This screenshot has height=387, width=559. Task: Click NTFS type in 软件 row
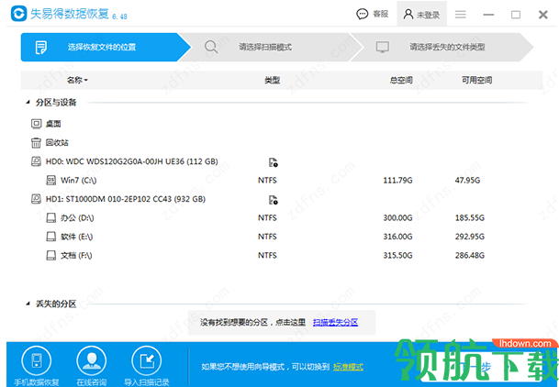(267, 237)
